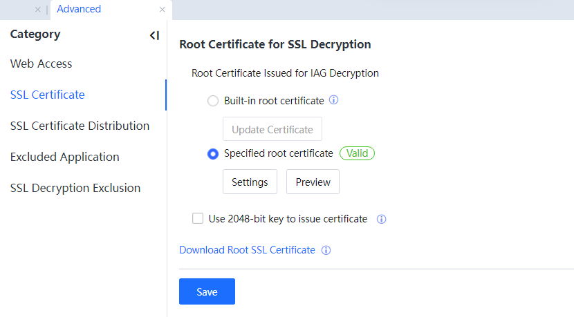Click info icon next to 2048-bit key option
This screenshot has height=317, width=574.
[x=381, y=219]
